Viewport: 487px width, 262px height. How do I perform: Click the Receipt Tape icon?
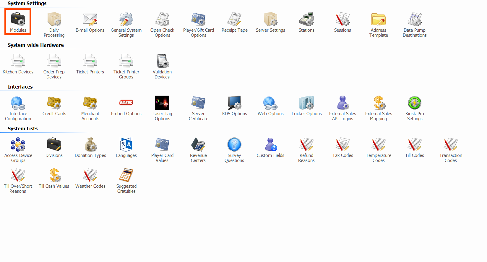click(234, 20)
